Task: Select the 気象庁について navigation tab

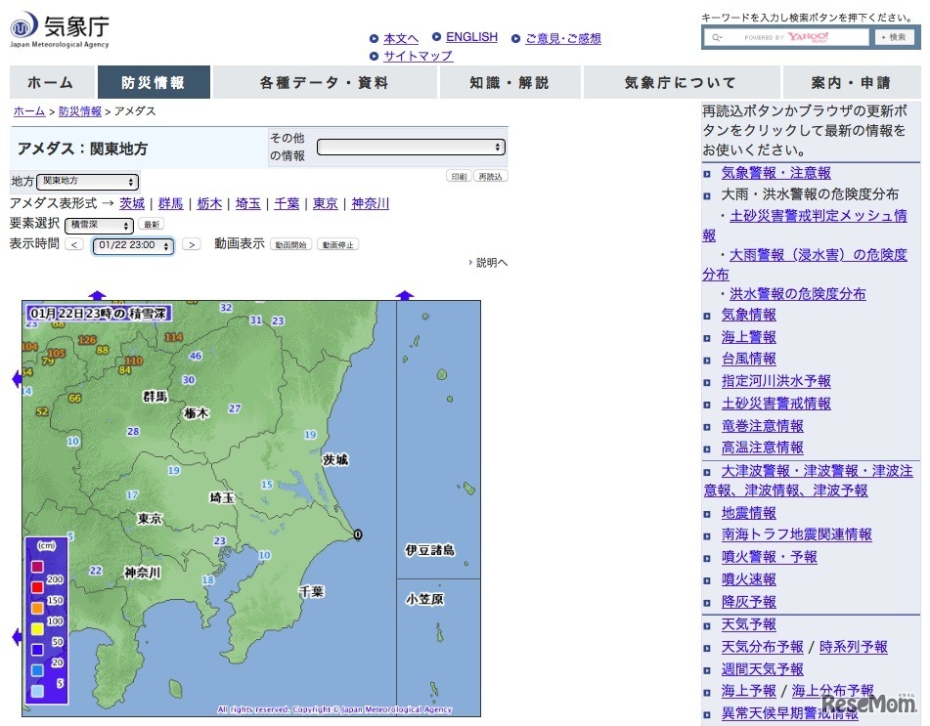Action: [x=682, y=82]
